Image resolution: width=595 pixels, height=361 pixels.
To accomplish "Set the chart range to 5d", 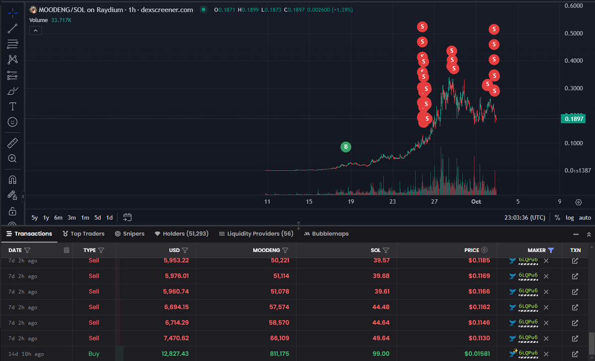I will [98, 218].
